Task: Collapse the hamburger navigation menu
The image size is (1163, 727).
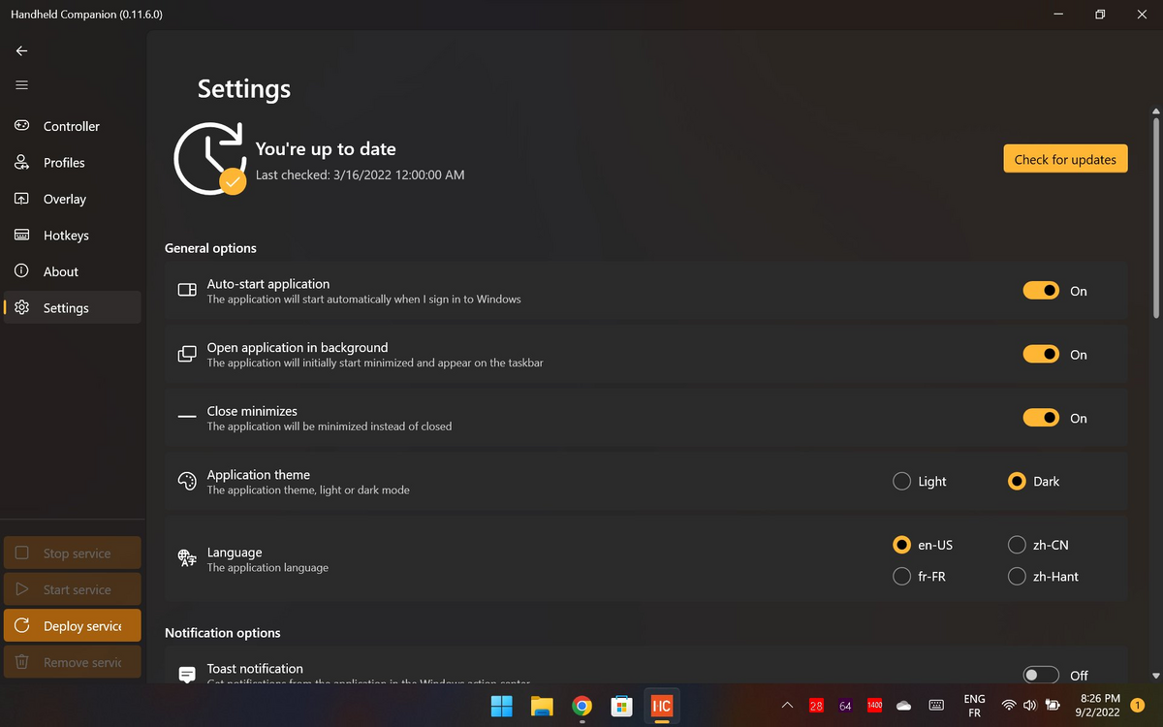Action: tap(21, 85)
